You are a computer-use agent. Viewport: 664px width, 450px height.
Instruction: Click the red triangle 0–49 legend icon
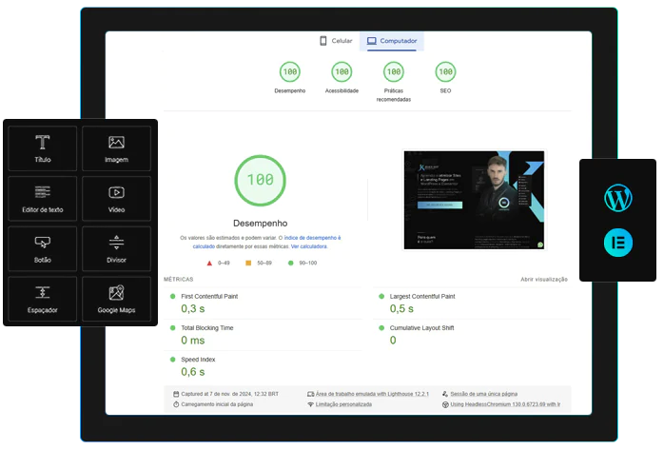[x=209, y=263]
